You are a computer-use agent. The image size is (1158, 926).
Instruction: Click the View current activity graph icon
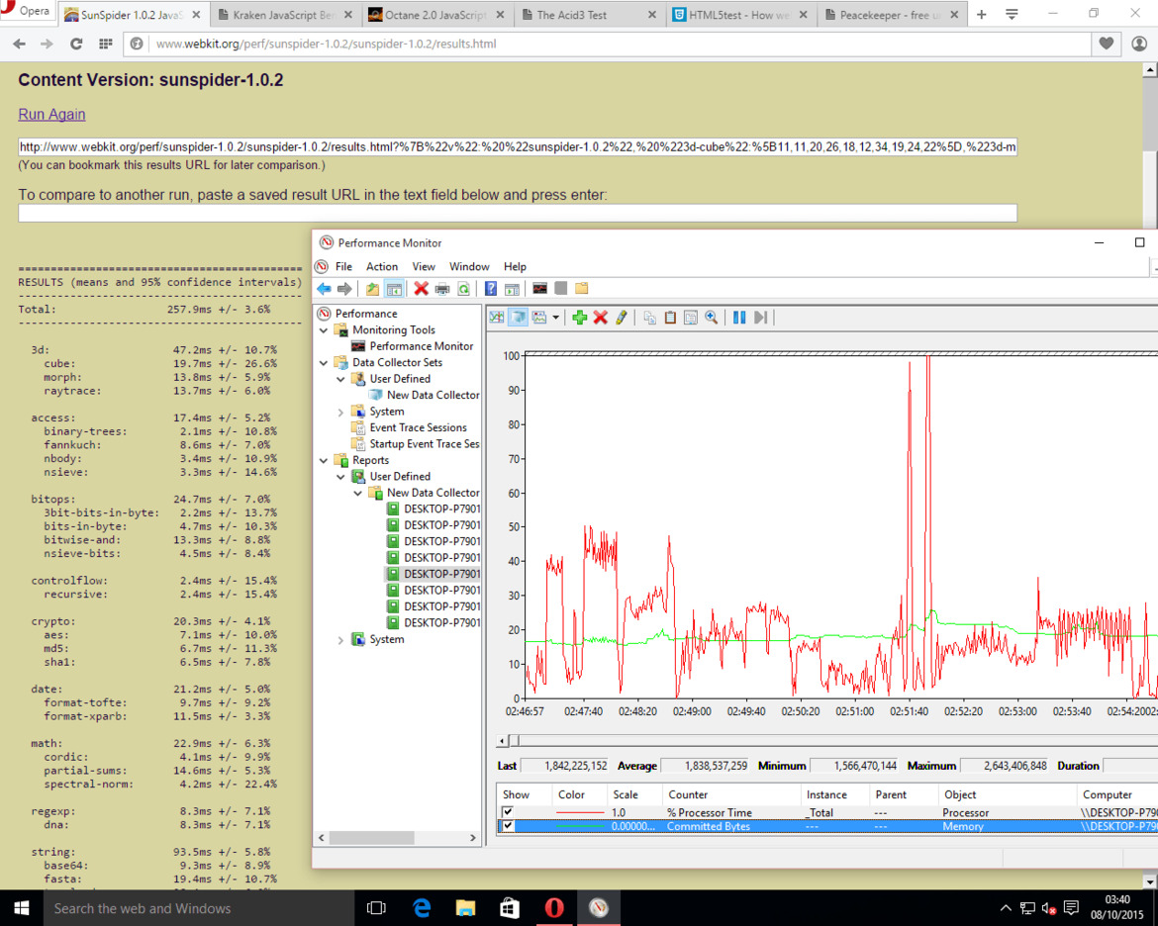coord(539,288)
